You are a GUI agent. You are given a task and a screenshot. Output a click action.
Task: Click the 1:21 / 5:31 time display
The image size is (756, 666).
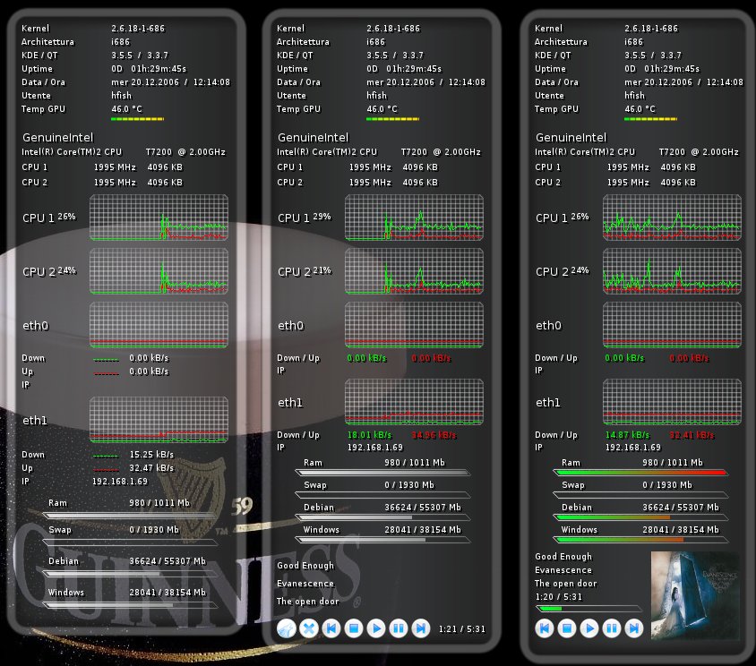pos(462,629)
